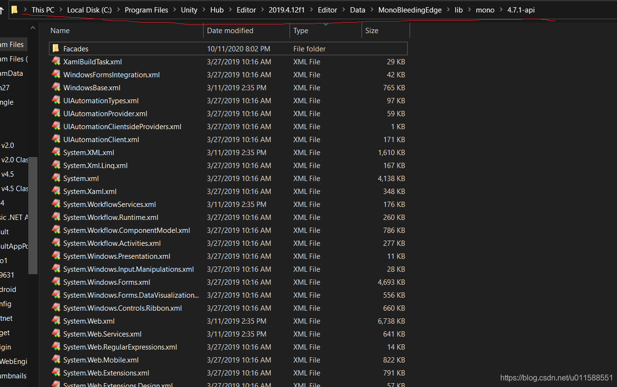Click the System.Windows.Input.Manipulations.xml file icon
This screenshot has height=387, width=617.
click(x=56, y=269)
